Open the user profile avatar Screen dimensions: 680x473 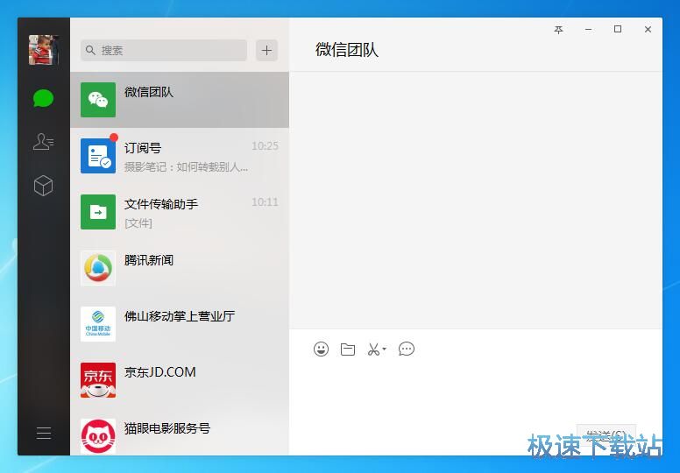click(43, 50)
